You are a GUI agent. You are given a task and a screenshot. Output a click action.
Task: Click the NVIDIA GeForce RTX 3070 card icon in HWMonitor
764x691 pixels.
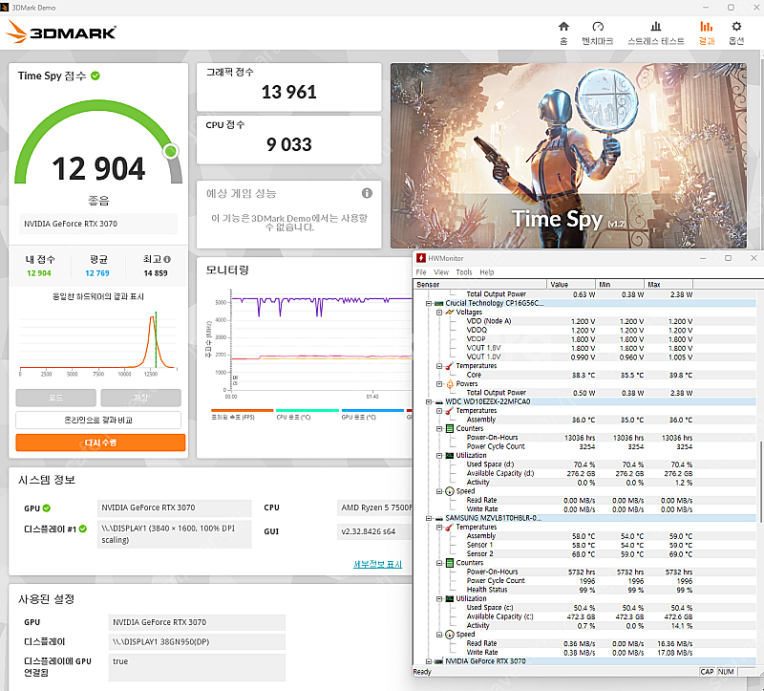point(438,661)
